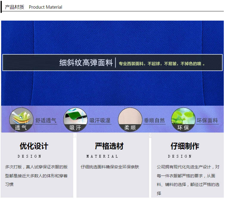Click the 环保面料 label

pyautogui.click(x=207, y=121)
